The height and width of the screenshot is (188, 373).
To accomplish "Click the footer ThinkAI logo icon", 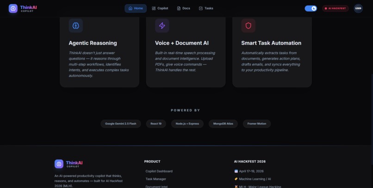I will click(59, 164).
